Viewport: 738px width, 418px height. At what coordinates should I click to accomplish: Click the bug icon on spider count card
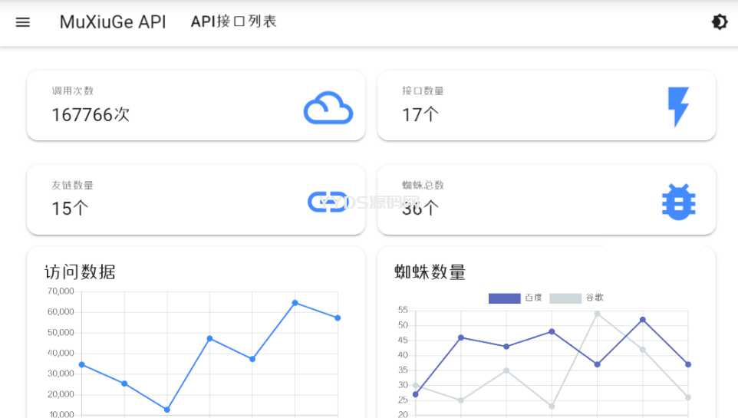click(x=678, y=202)
